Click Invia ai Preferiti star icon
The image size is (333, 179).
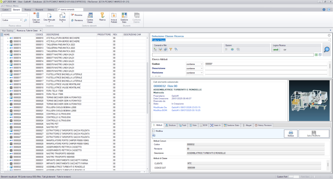pos(114,15)
